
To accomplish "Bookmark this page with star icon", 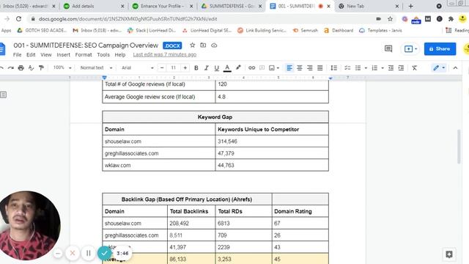I will tap(390, 19).
